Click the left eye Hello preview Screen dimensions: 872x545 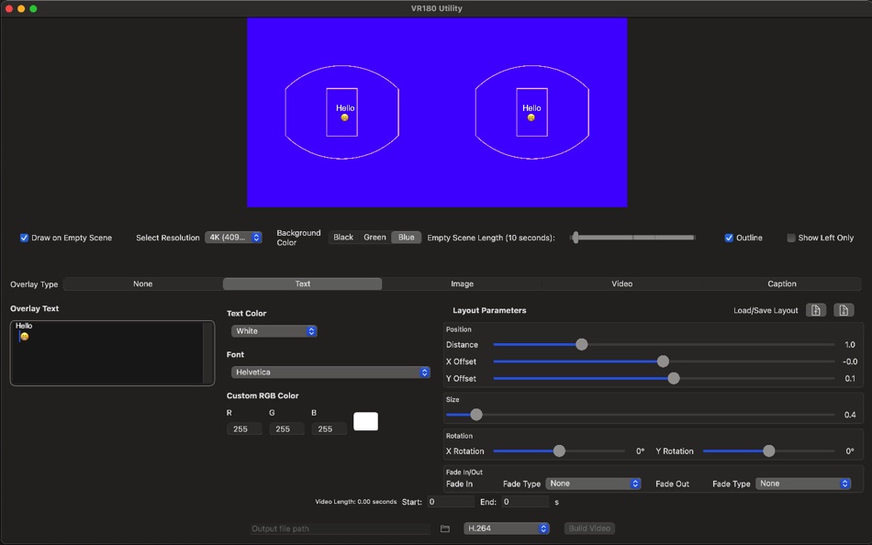pyautogui.click(x=345, y=108)
